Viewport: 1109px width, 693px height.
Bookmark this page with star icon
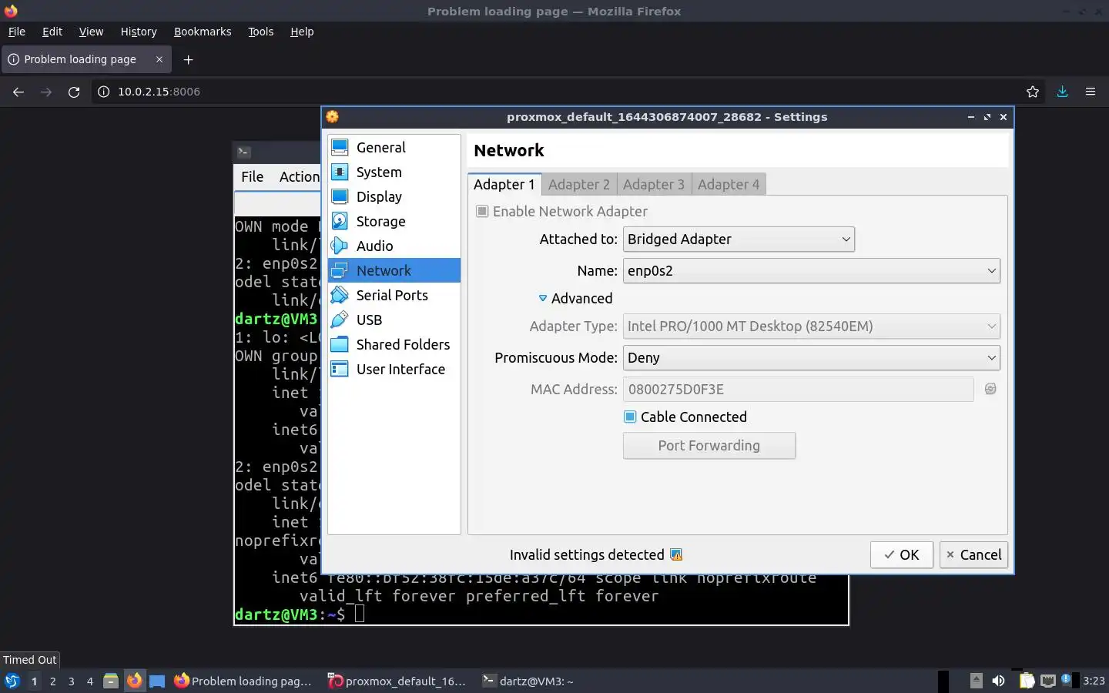[x=1033, y=92]
